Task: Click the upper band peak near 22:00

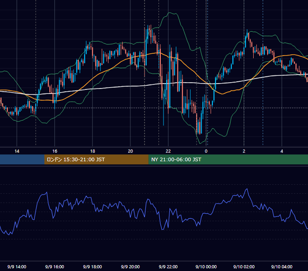Action: click(x=169, y=13)
